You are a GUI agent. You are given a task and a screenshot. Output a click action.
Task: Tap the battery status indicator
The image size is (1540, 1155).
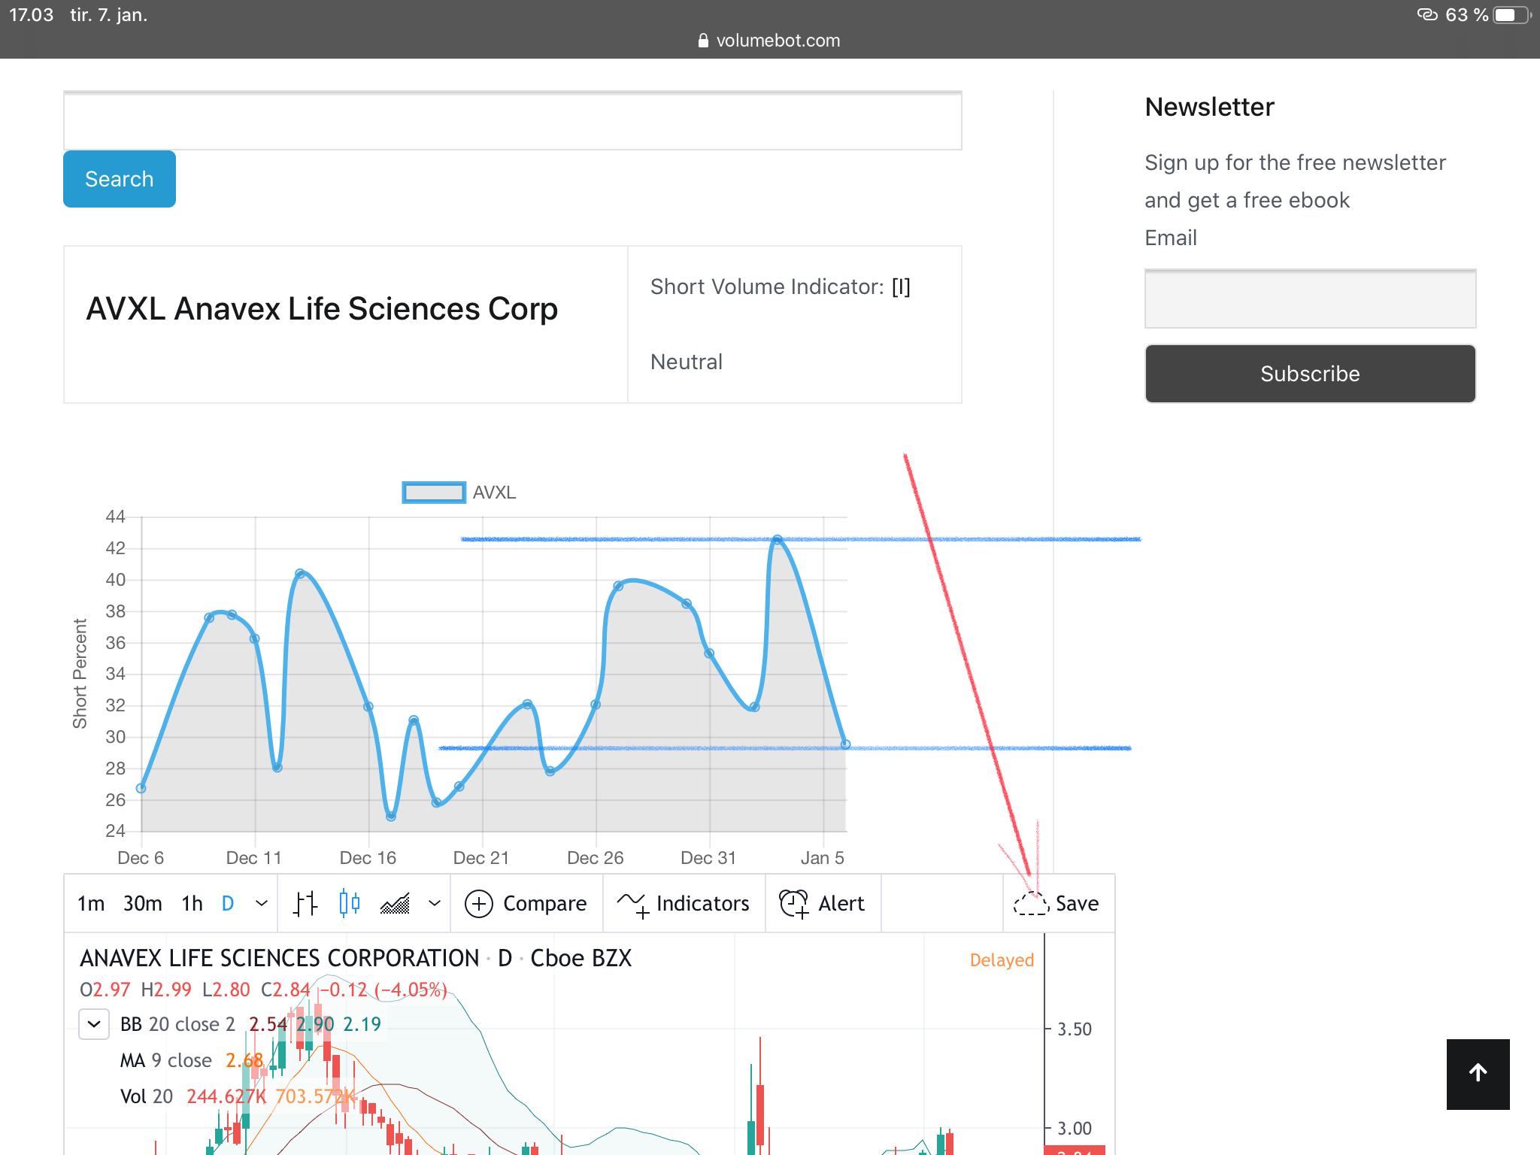(x=1511, y=15)
